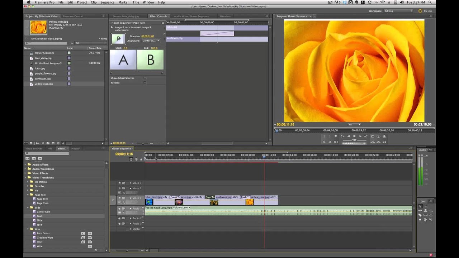This screenshot has width=459, height=258.
Task: Switch to the Media Browser tab
Action: [x=34, y=148]
